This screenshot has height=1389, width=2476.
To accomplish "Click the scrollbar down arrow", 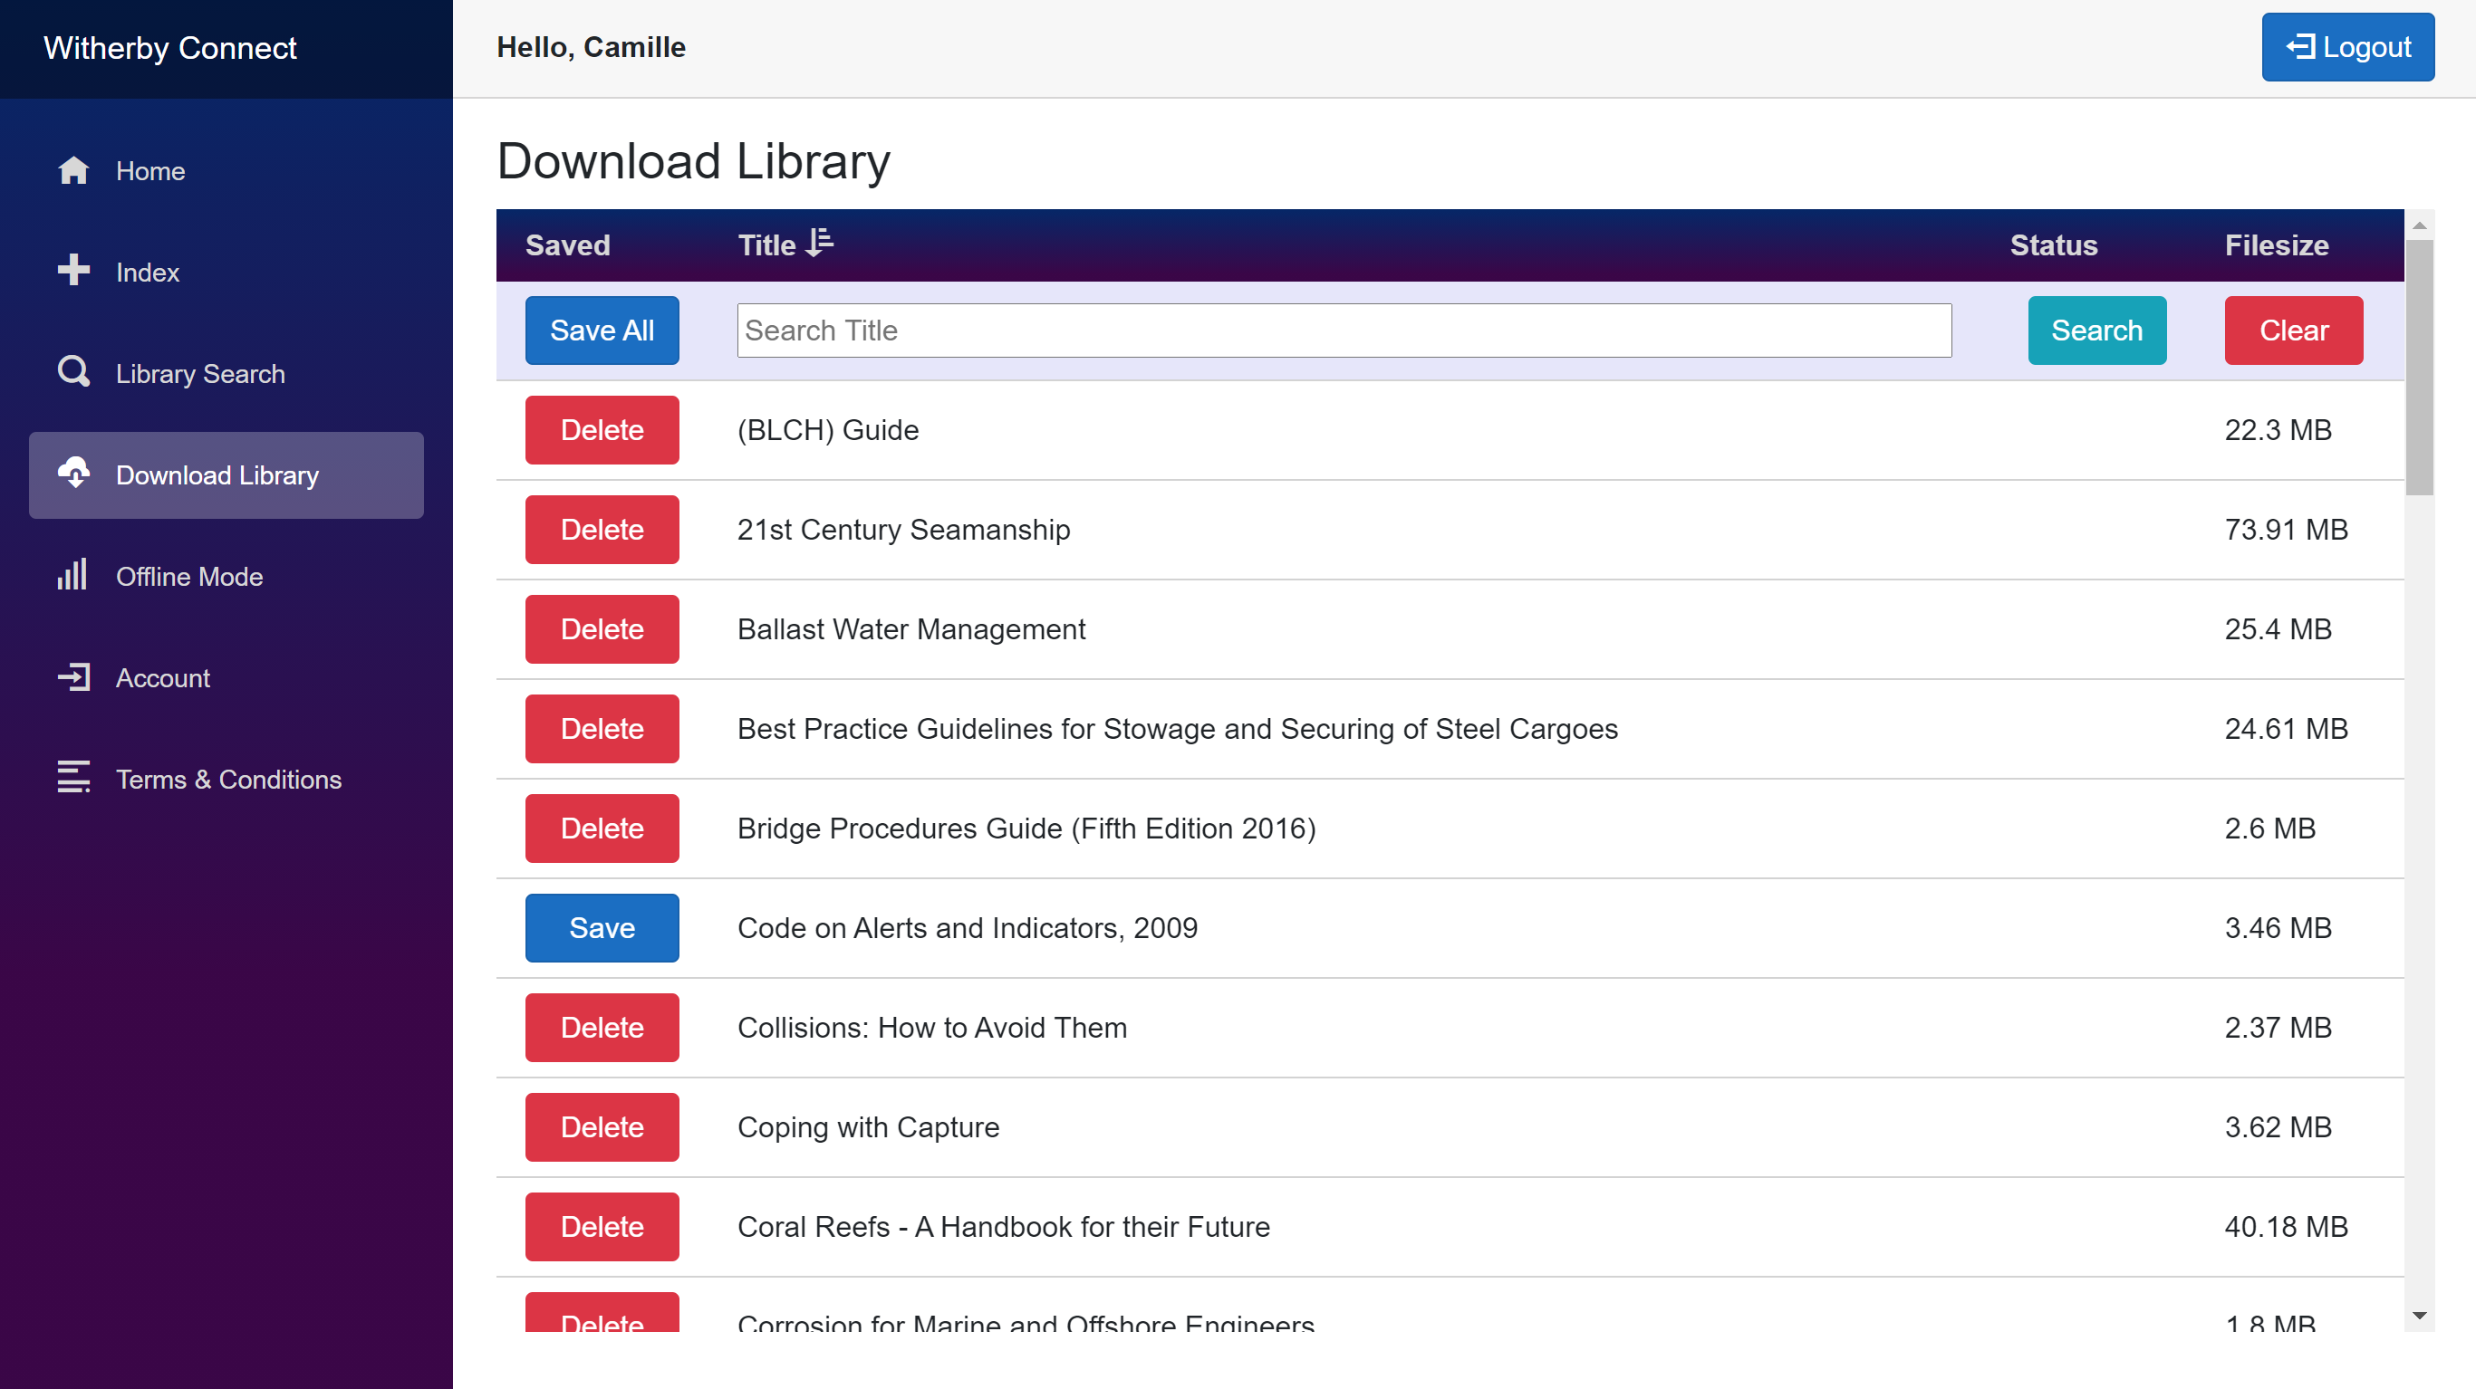I will pyautogui.click(x=2419, y=1316).
